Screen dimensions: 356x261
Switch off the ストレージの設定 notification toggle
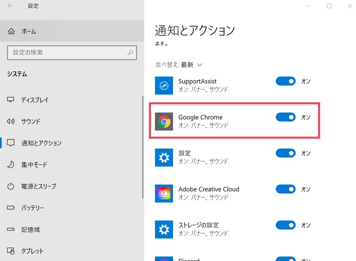(286, 225)
